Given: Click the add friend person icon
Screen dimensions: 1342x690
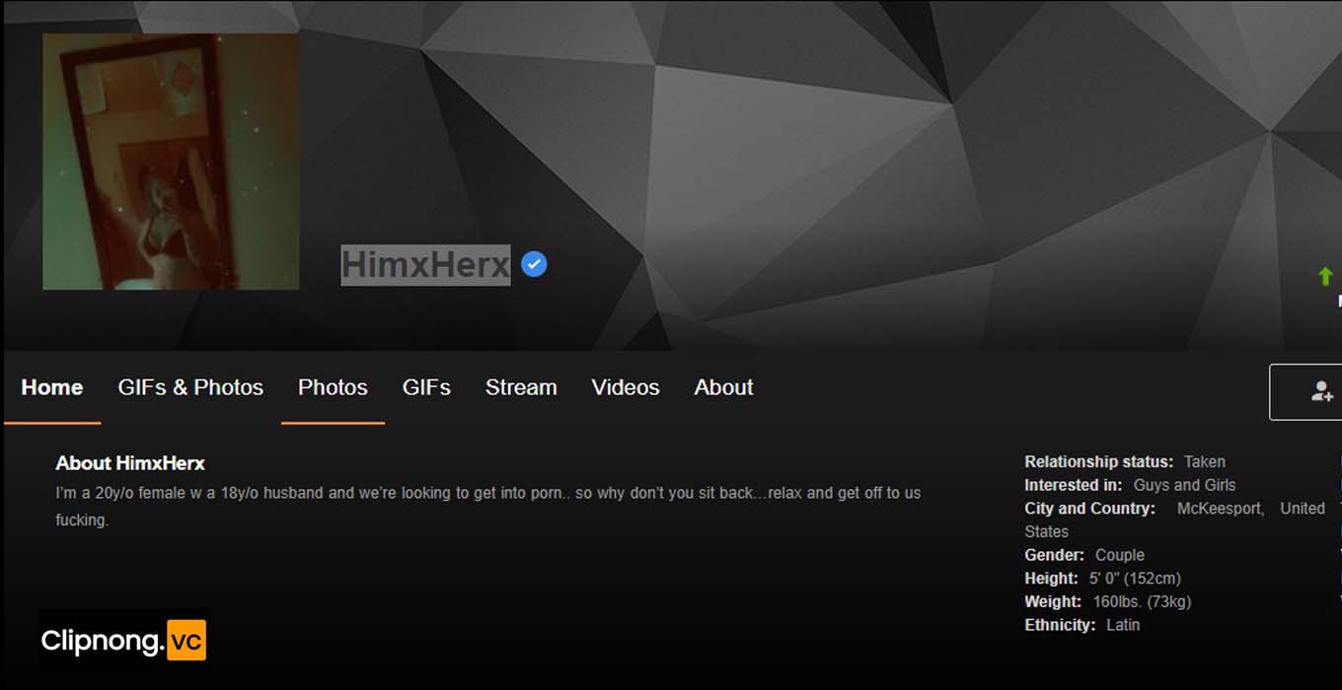Looking at the screenshot, I should coord(1322,391).
